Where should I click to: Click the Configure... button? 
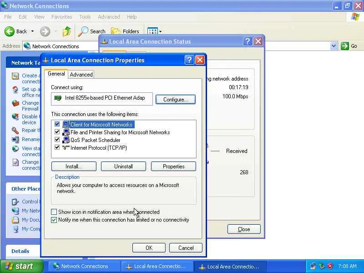[x=176, y=99]
